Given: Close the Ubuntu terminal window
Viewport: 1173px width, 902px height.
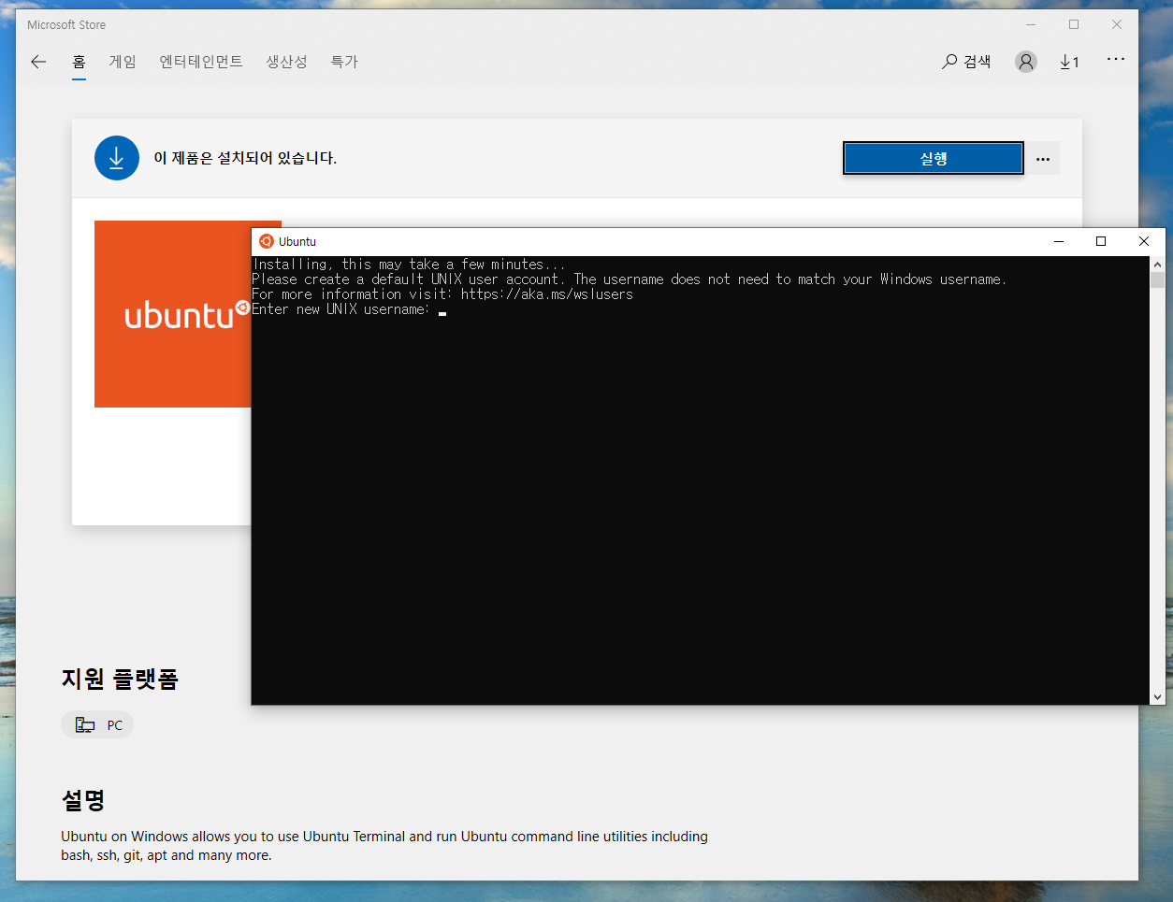Looking at the screenshot, I should [1144, 241].
